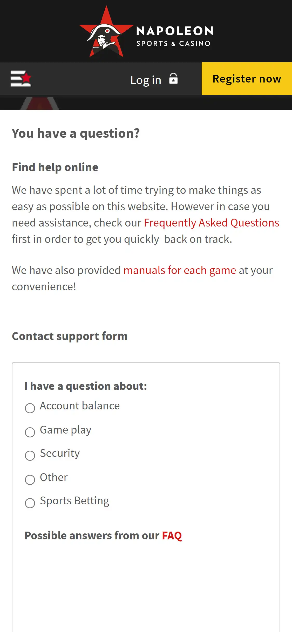Screen dimensions: 292x632
Task: Select the Account balance radio button
Action: [30, 408]
